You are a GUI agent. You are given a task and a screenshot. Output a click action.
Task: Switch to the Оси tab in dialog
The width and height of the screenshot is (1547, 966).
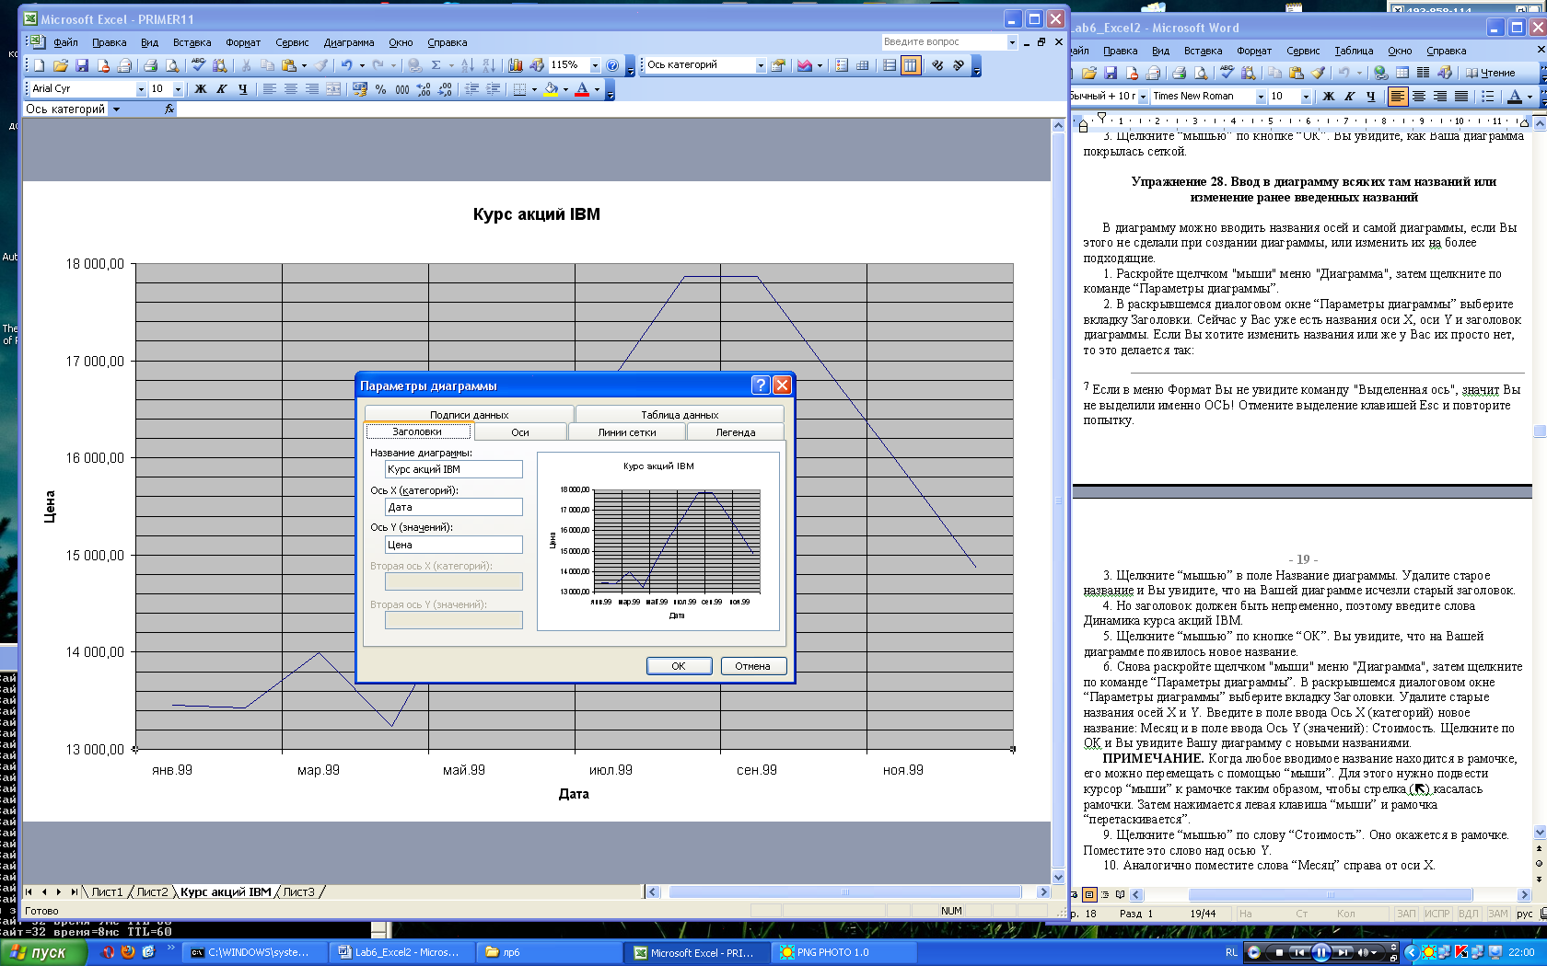point(520,432)
